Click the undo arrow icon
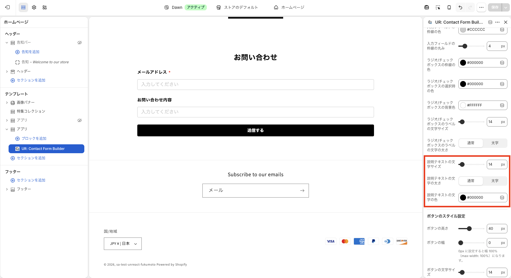 click(x=460, y=7)
